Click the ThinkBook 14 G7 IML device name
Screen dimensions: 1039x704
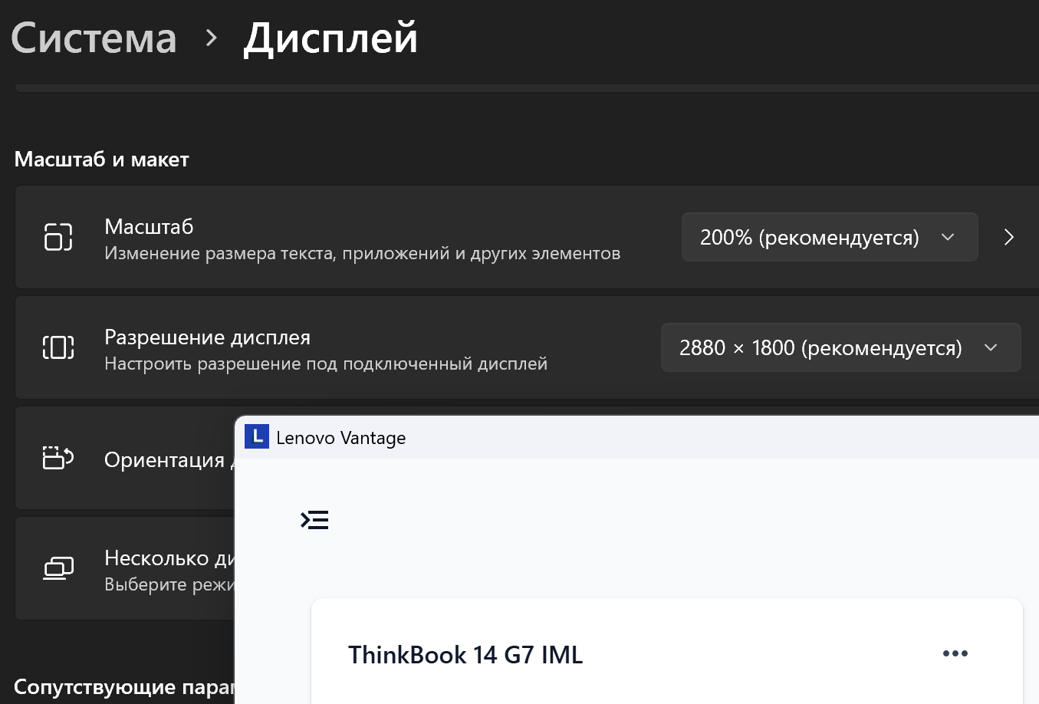pos(465,655)
